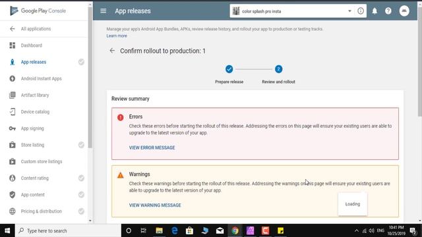Click the Dashboard grid icon
The height and width of the screenshot is (237, 422).
coord(13,45)
